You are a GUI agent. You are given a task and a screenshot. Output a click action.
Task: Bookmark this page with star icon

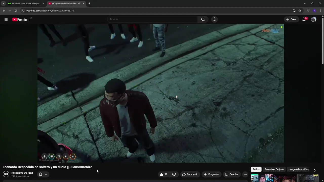(300, 11)
